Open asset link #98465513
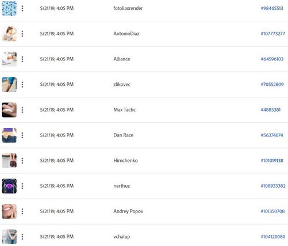Screen dimensions: 288x246 tap(272, 8)
